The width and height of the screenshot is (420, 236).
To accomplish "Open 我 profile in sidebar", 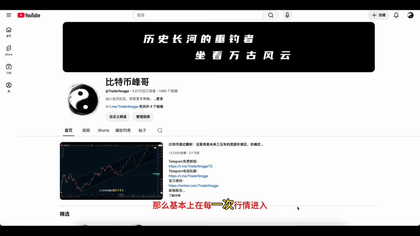I will [9, 87].
